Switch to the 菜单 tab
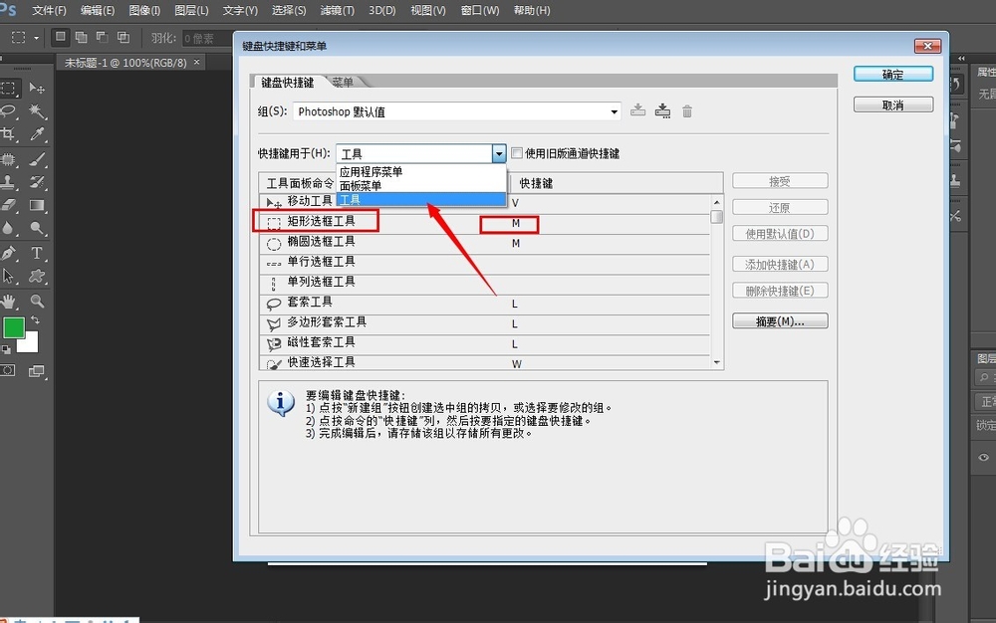Screen dimensions: 996x623 [x=343, y=83]
